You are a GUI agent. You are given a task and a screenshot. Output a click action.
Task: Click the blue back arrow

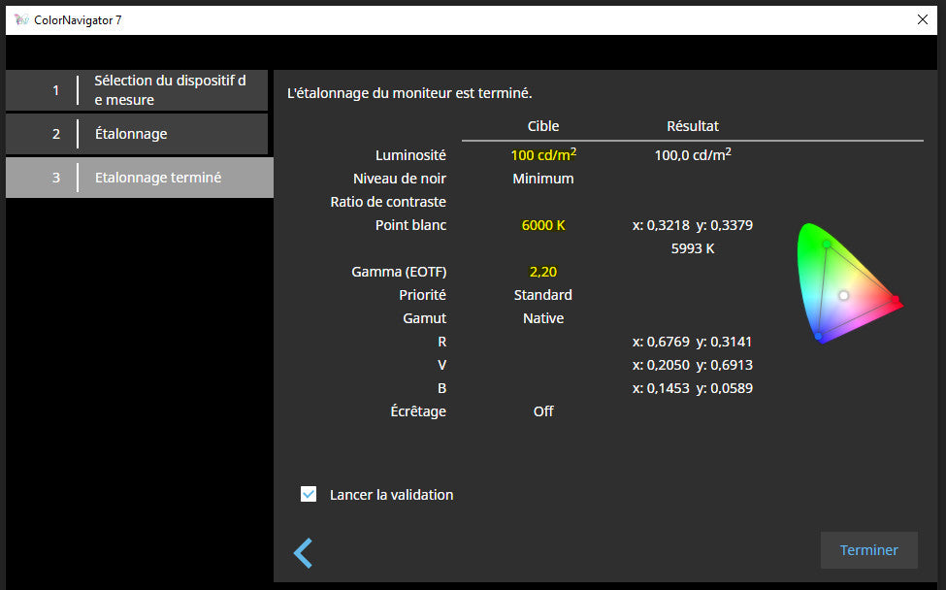click(x=303, y=553)
